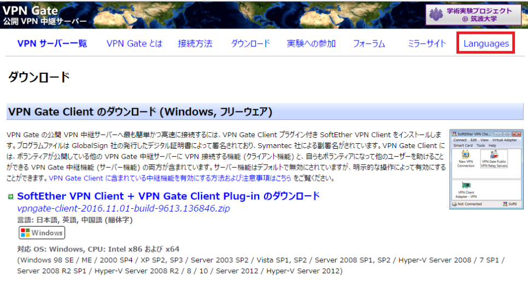Click the VPN Gate Client のダウンロード section header
The width and height of the screenshot is (528, 288).
click(x=265, y=111)
